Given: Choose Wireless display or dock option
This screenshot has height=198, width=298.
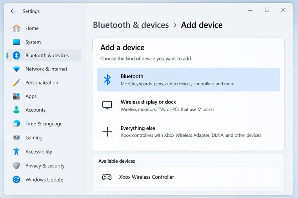Looking at the screenshot, I should [x=189, y=105].
